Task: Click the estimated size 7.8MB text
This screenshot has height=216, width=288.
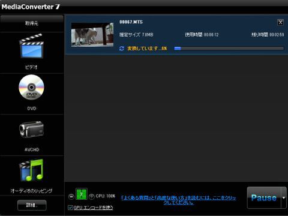Action: (x=136, y=35)
